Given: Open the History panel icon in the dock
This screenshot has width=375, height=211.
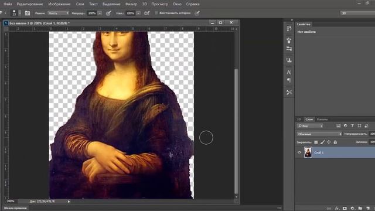Looking at the screenshot, I should coord(289,29).
